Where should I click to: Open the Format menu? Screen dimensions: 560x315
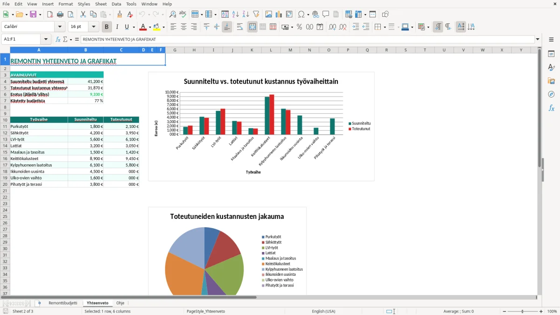pyautogui.click(x=65, y=4)
